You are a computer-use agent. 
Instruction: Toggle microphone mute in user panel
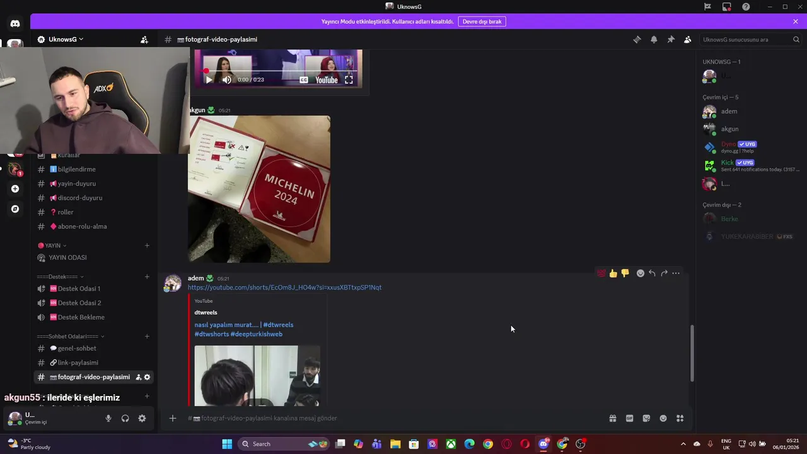click(108, 418)
